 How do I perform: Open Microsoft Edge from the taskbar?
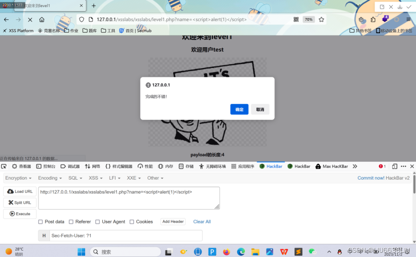[x=241, y=252]
